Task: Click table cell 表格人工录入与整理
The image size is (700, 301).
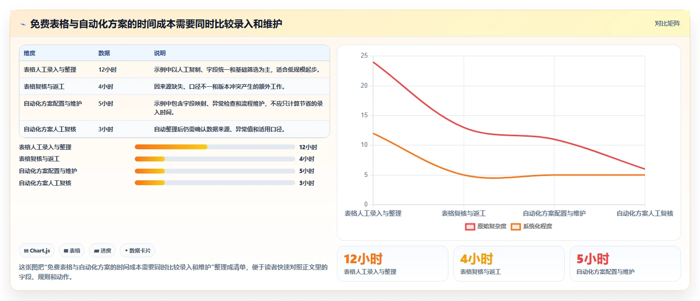Action: 50,70
